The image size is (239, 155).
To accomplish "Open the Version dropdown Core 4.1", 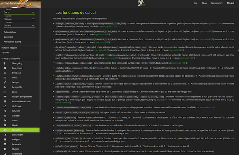I will coord(19,26).
